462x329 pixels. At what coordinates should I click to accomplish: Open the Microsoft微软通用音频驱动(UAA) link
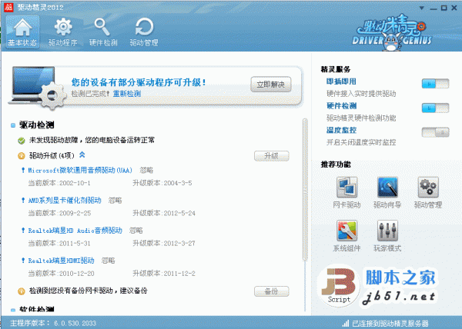coord(80,170)
